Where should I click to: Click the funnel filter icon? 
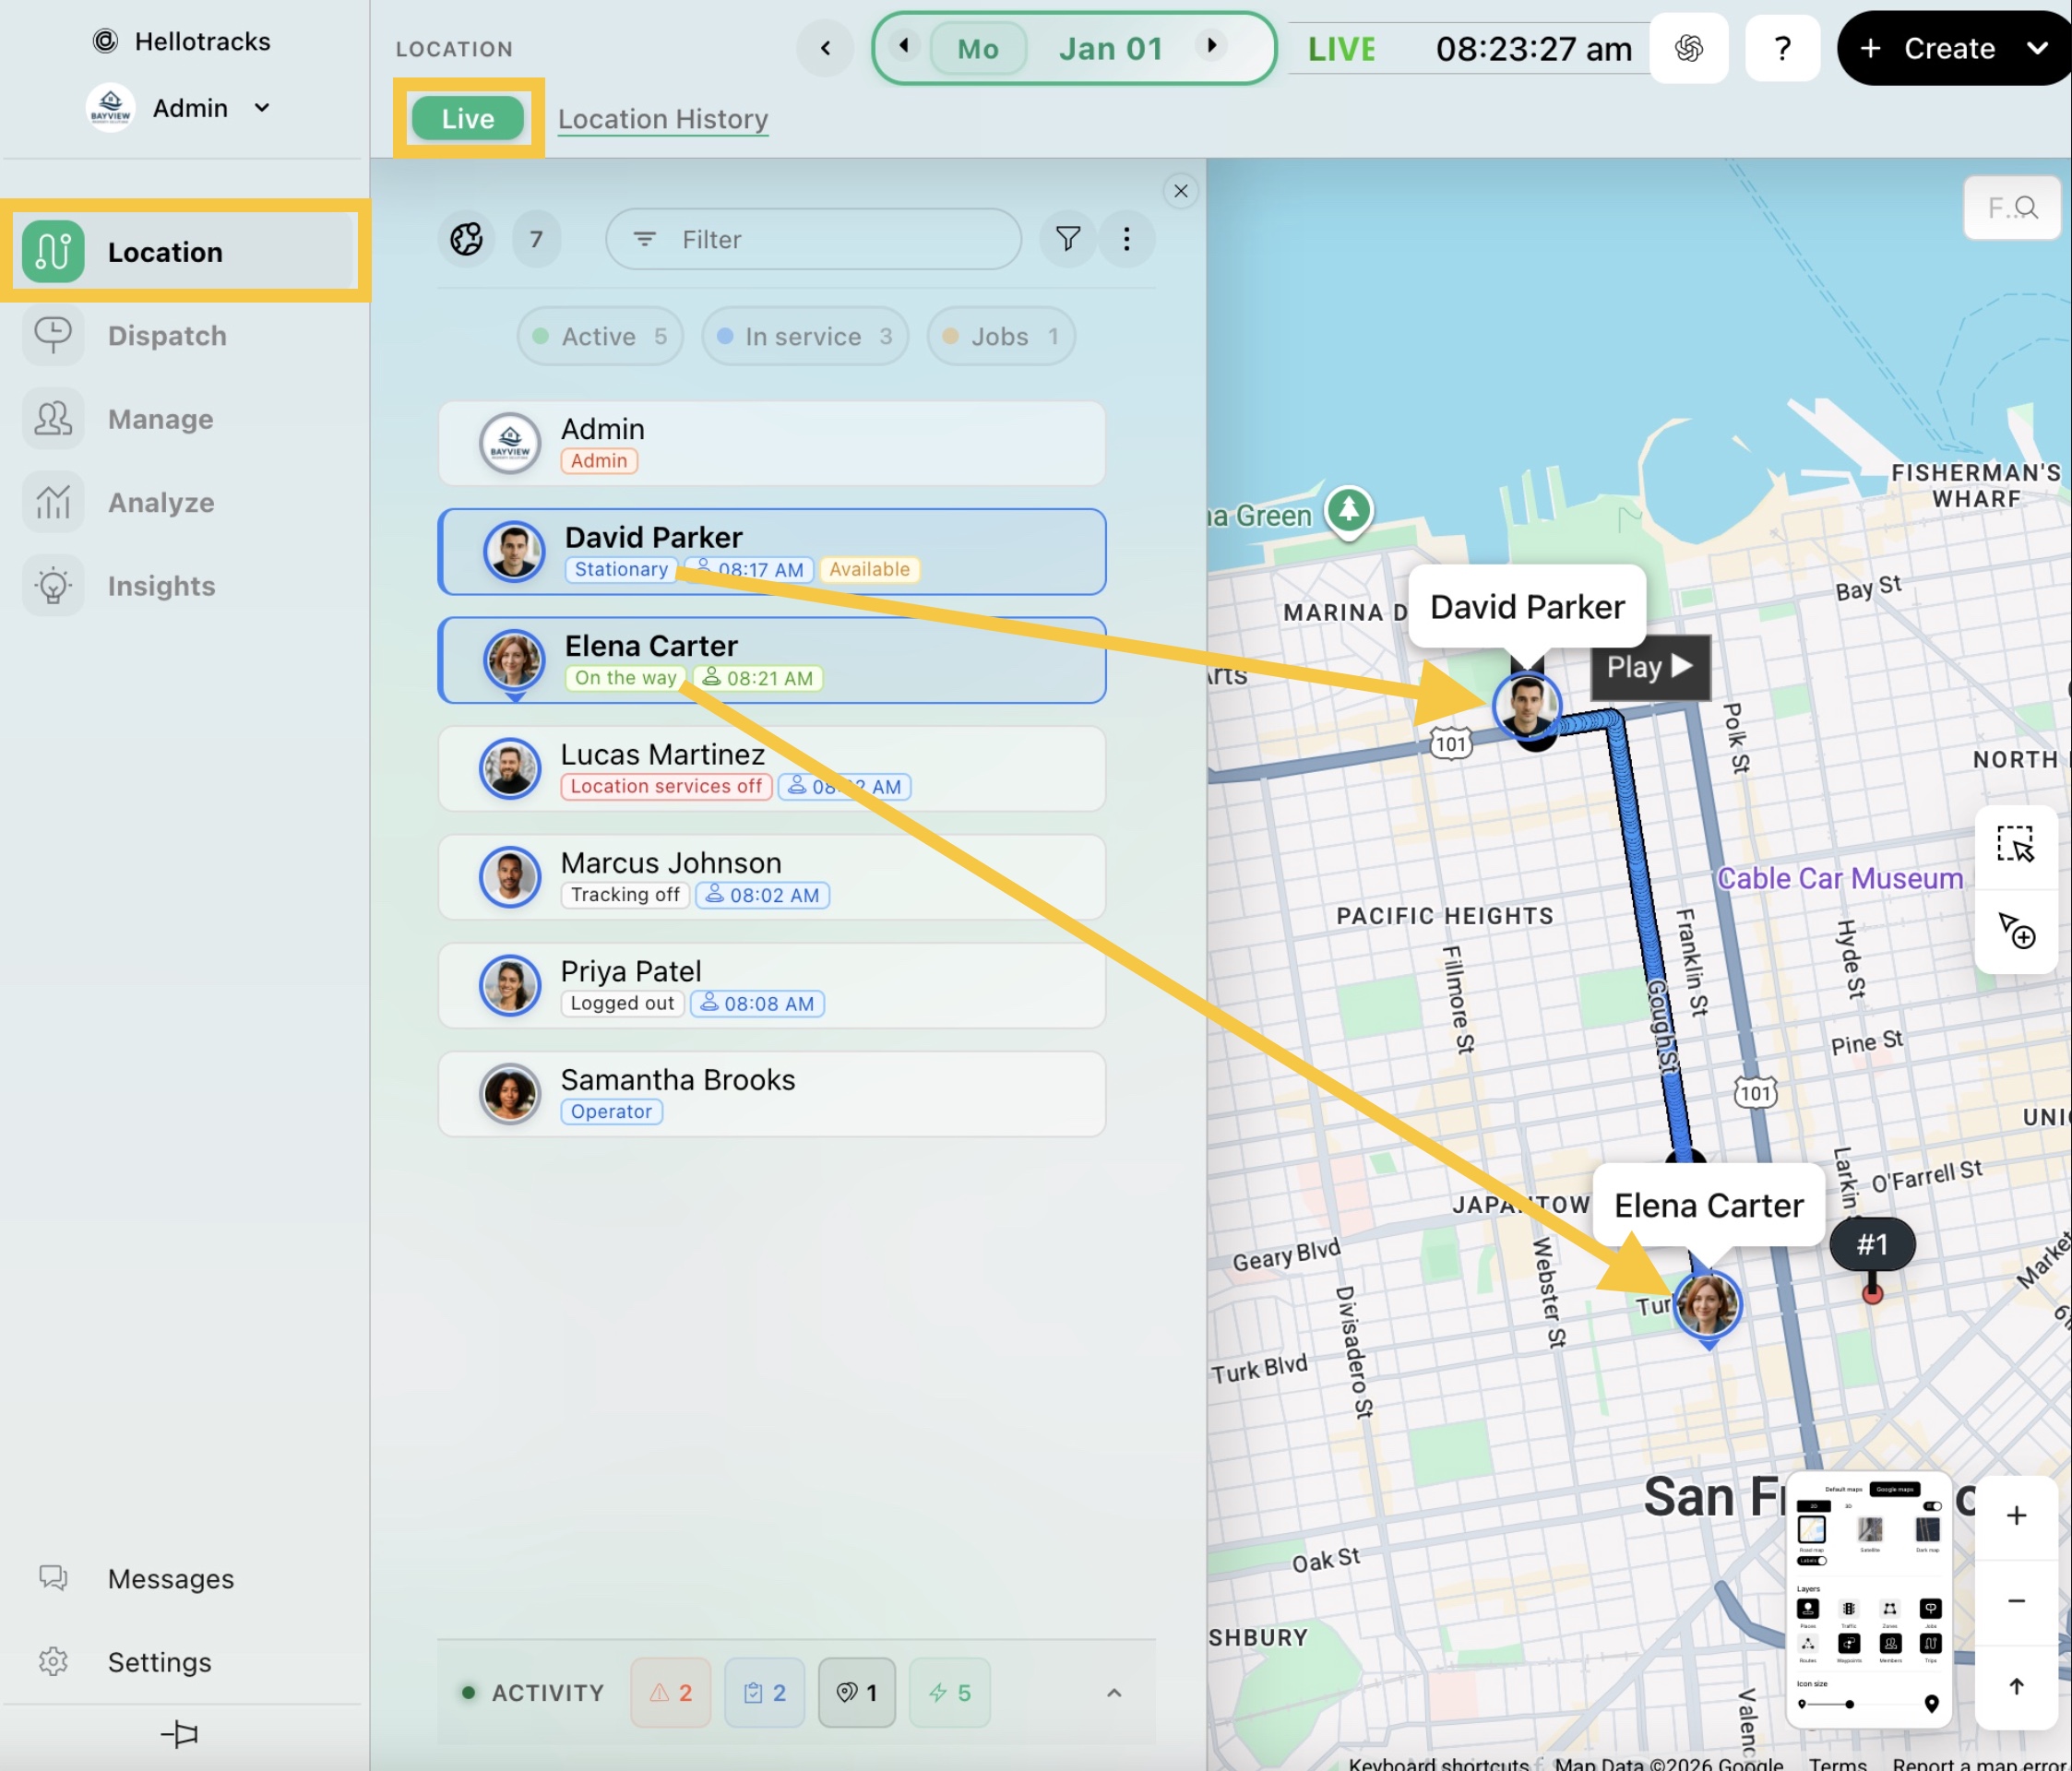1067,239
